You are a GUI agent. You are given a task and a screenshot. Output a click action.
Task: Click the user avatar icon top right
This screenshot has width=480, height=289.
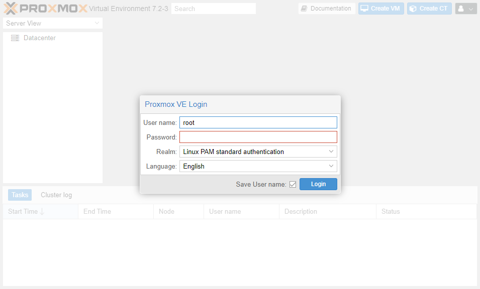click(461, 8)
